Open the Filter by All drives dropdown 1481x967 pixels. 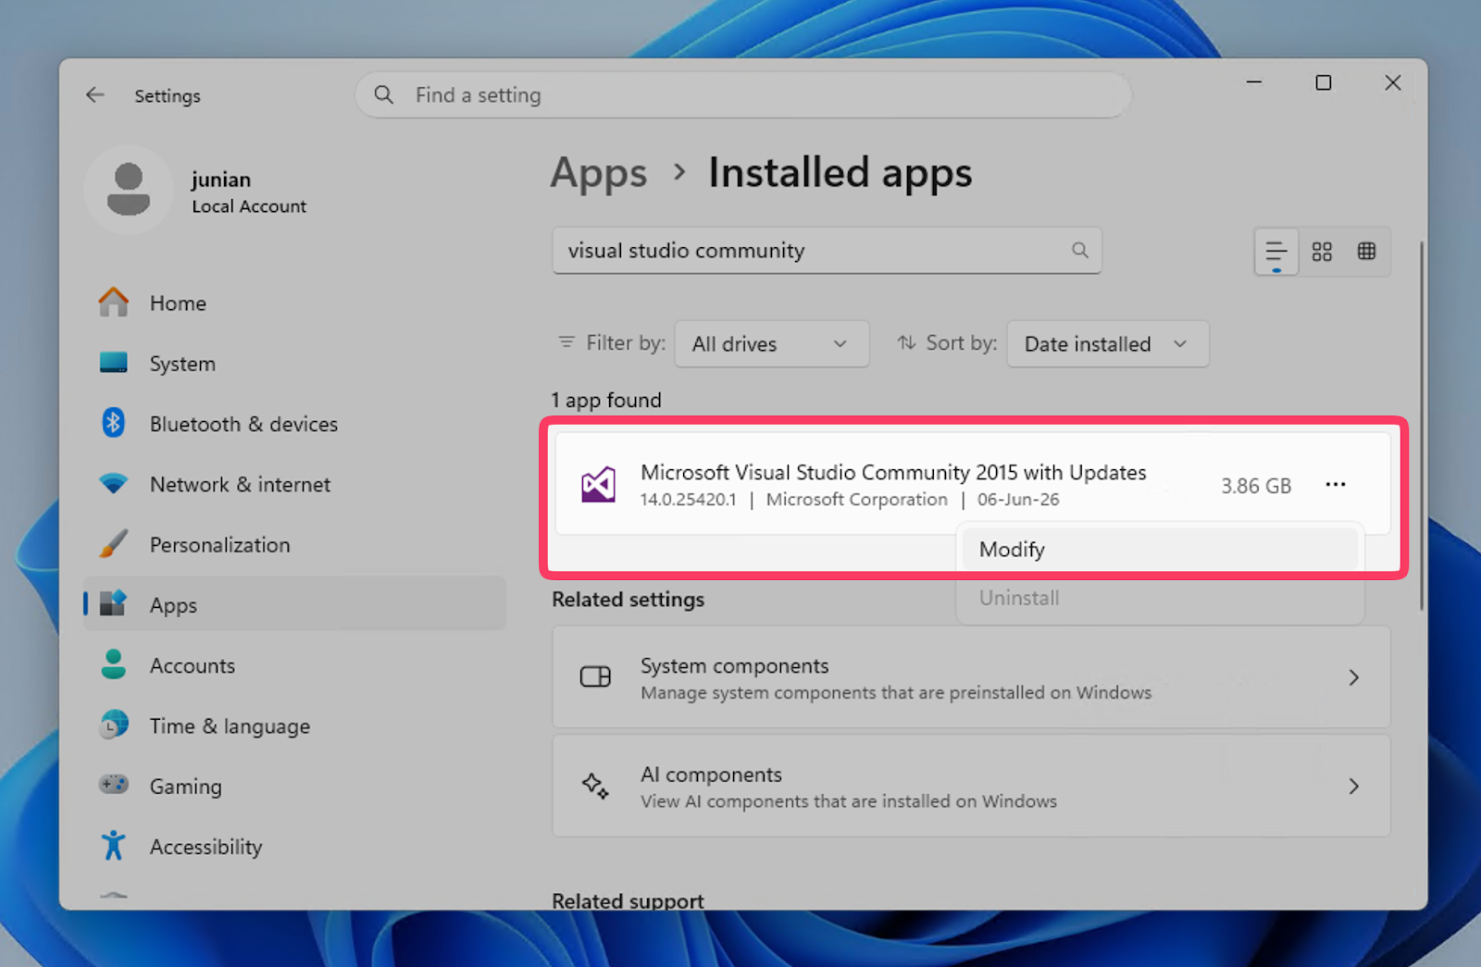pos(772,344)
